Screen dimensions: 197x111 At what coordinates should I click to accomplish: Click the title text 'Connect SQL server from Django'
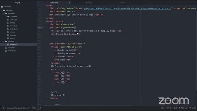click(x=75, y=15)
